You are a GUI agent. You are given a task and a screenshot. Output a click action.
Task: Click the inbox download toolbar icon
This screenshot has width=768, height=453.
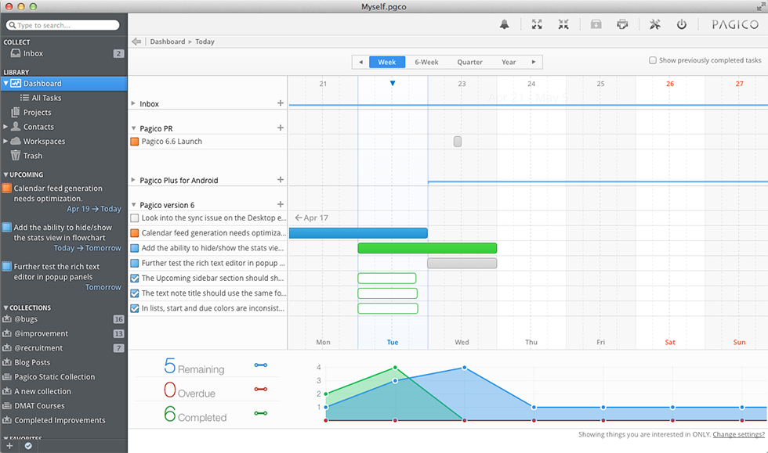[x=596, y=24]
